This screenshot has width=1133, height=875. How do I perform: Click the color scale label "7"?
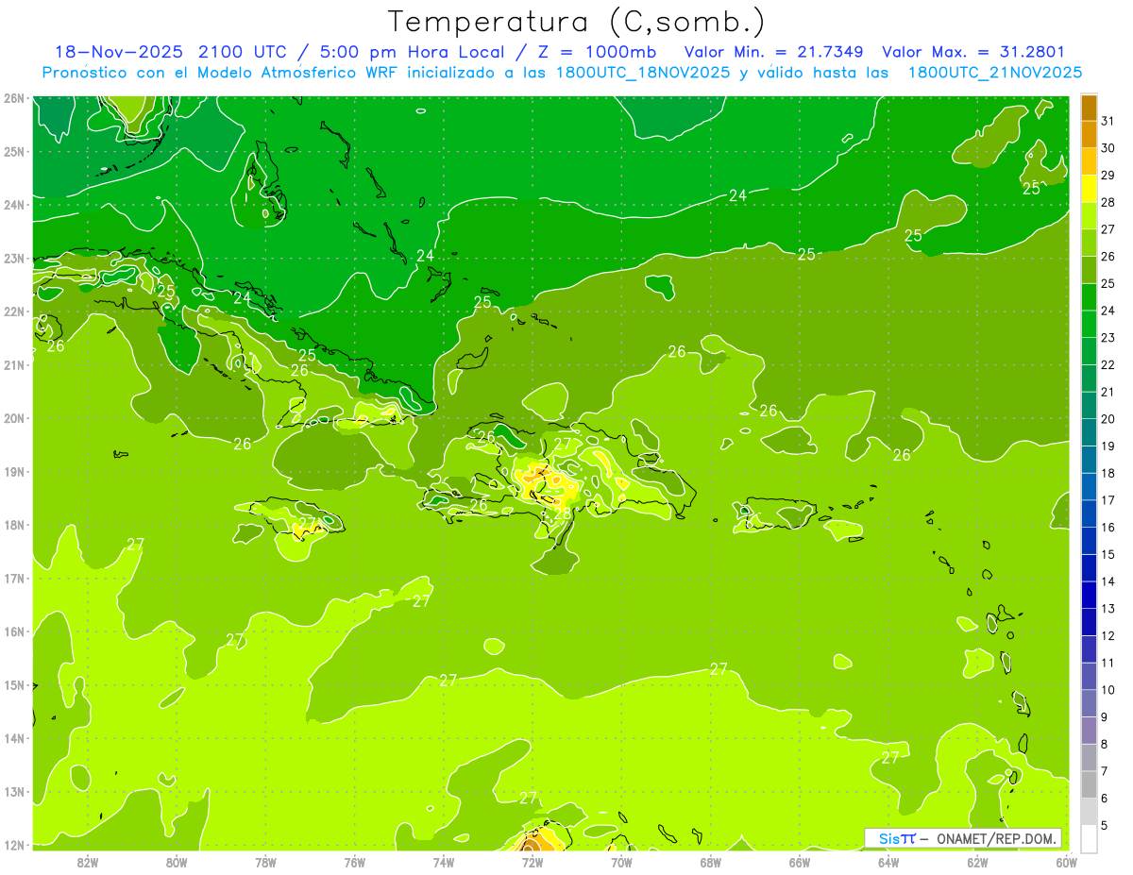1104,771
